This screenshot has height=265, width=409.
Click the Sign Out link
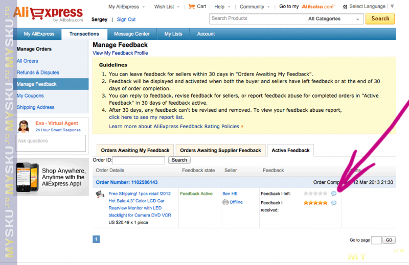[x=126, y=19]
